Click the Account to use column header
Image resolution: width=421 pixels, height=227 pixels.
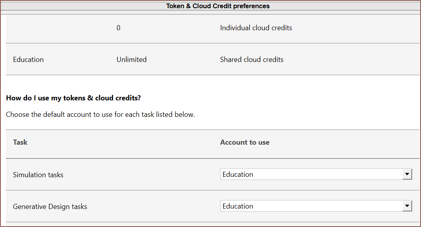(244, 142)
